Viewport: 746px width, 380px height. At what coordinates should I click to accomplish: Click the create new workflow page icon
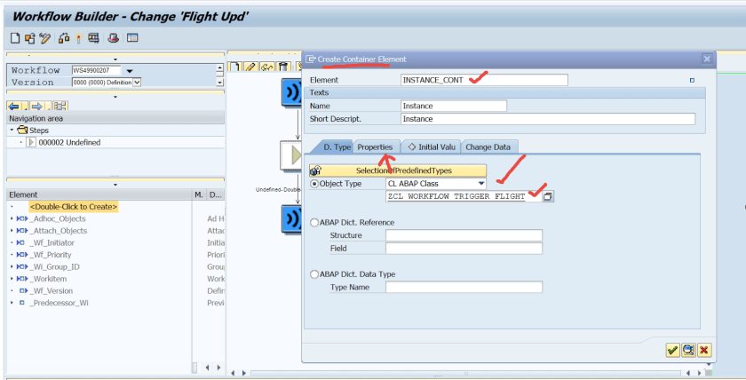[15, 38]
